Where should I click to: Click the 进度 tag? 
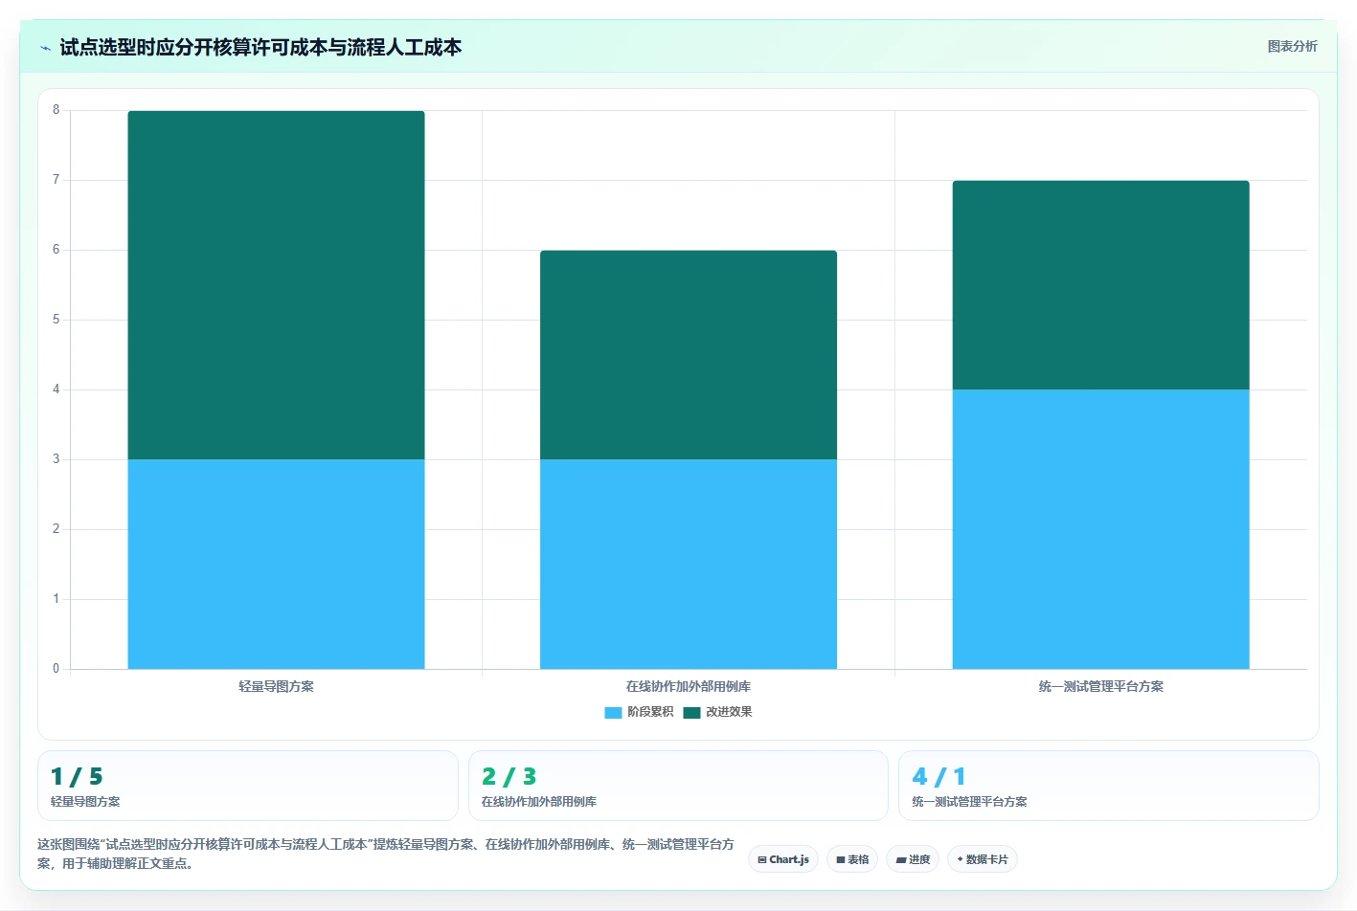(913, 859)
